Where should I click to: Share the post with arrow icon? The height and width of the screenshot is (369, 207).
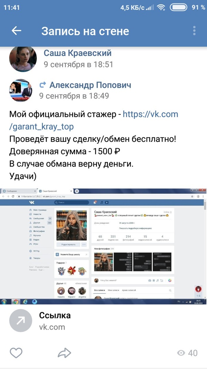(64, 353)
